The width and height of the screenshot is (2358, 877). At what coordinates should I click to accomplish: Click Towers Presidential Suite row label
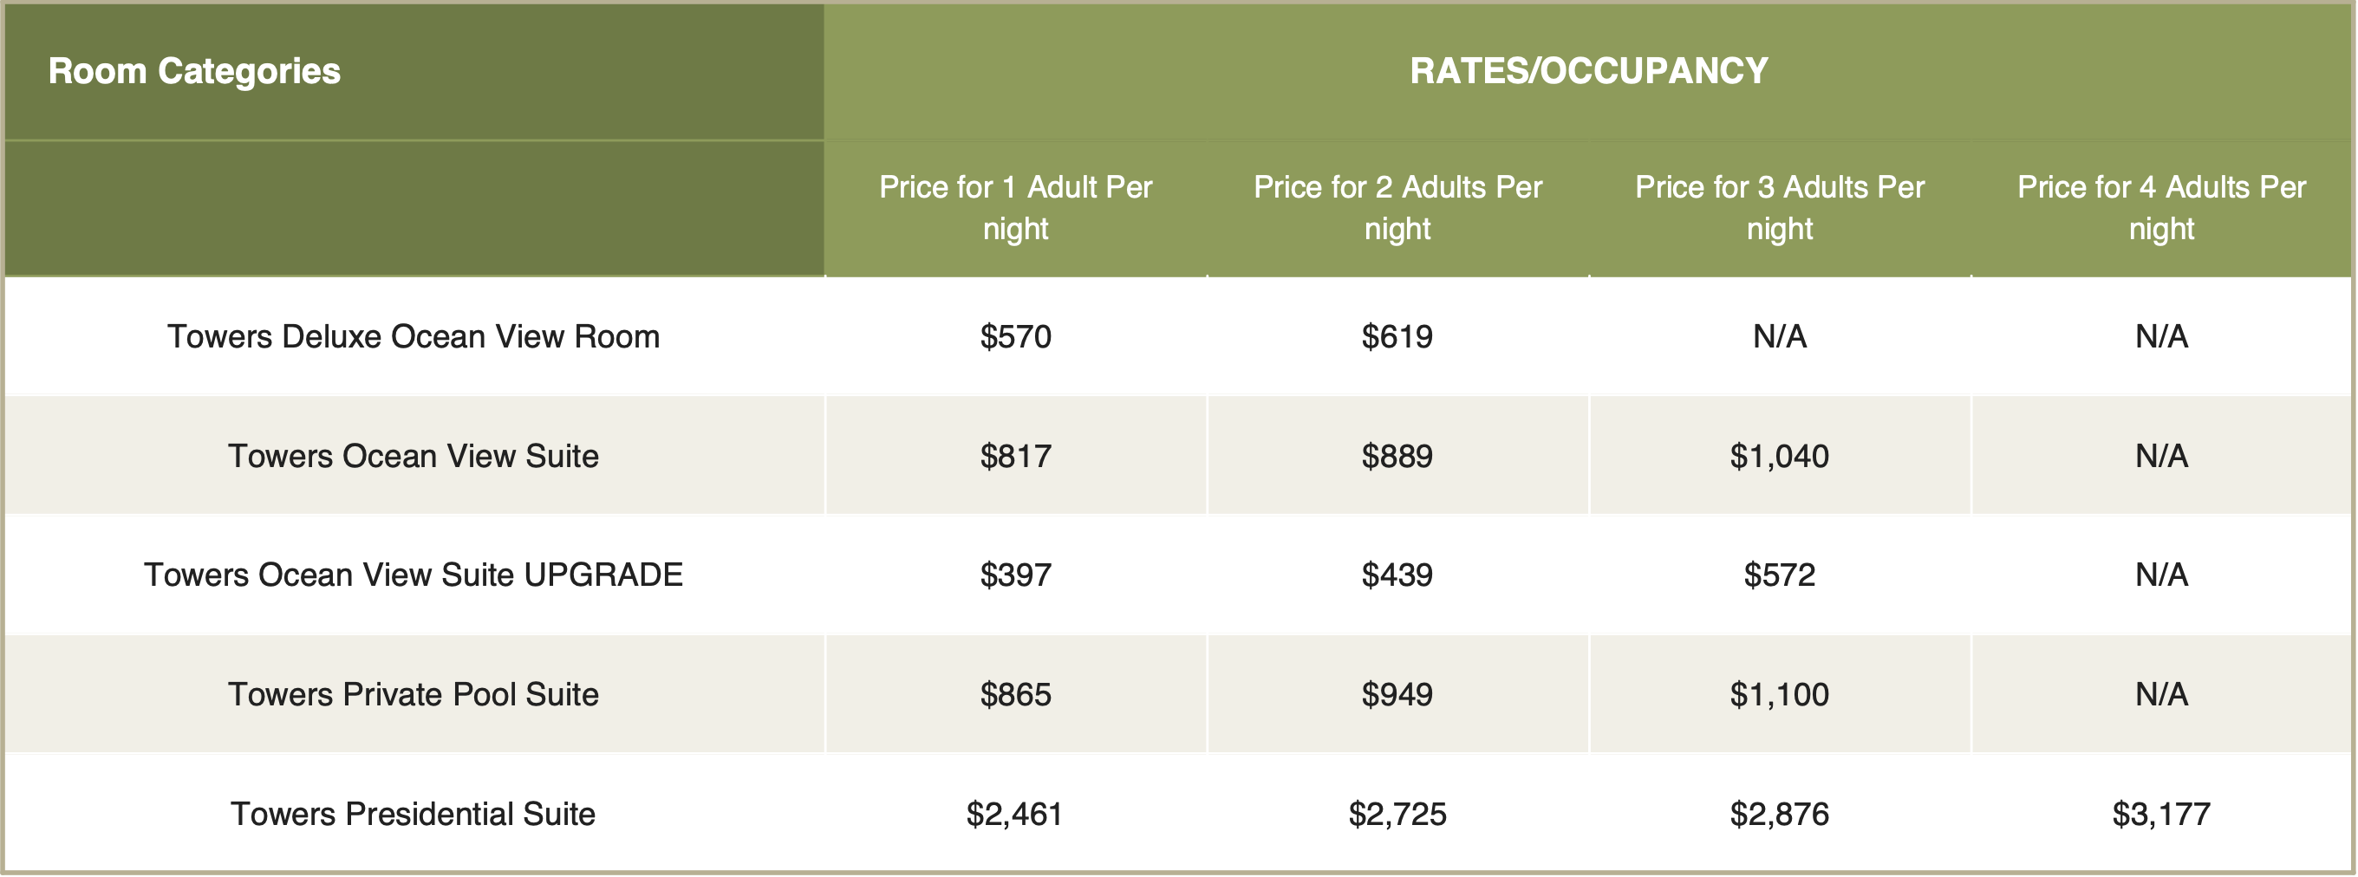(414, 814)
